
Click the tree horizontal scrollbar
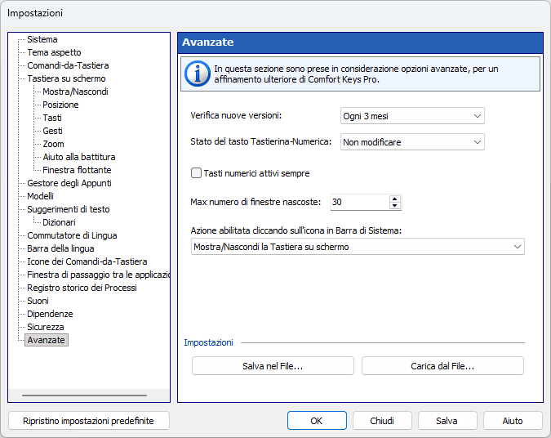pyautogui.click(x=84, y=395)
